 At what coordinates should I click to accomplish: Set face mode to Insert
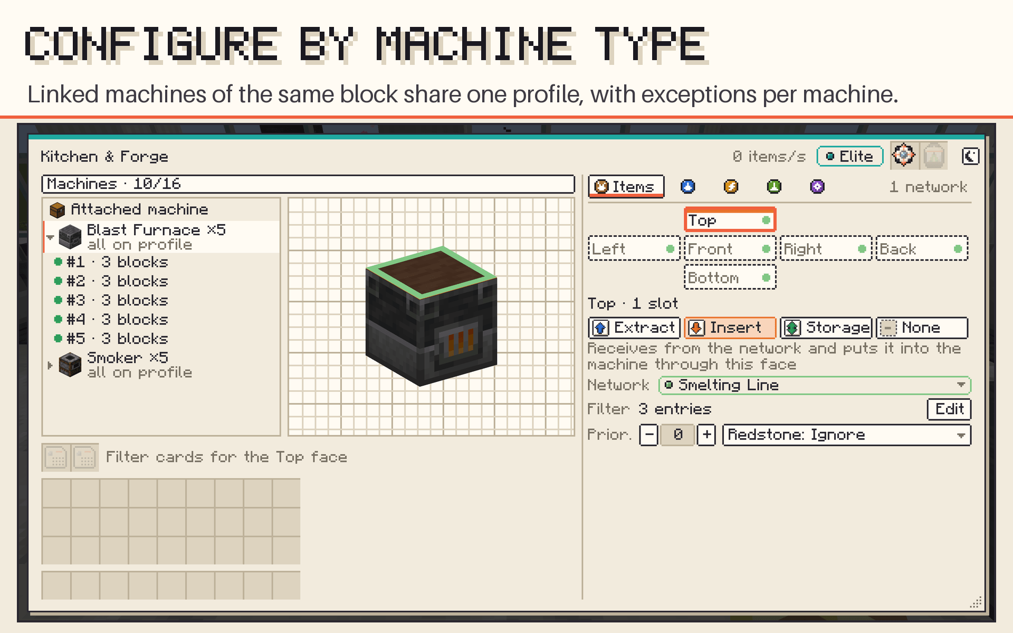point(730,328)
